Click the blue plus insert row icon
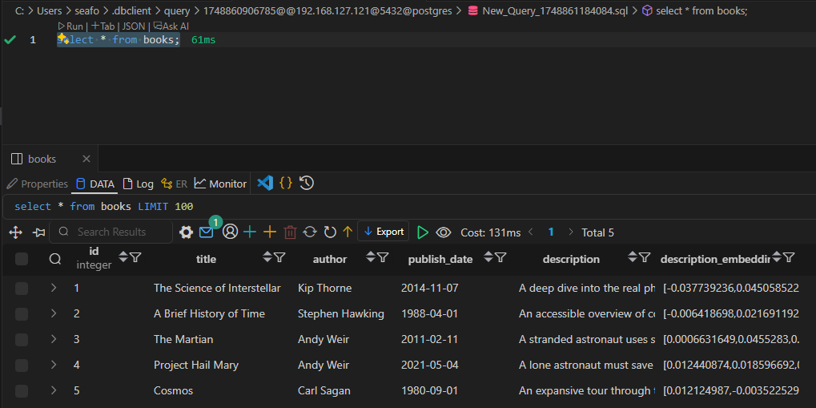Viewport: 816px width, 408px height. [250, 232]
